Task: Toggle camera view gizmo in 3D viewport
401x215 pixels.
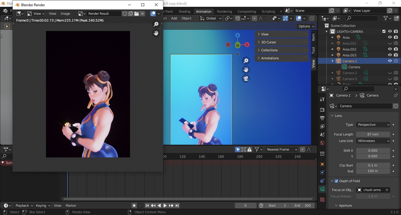Action: click(246, 79)
